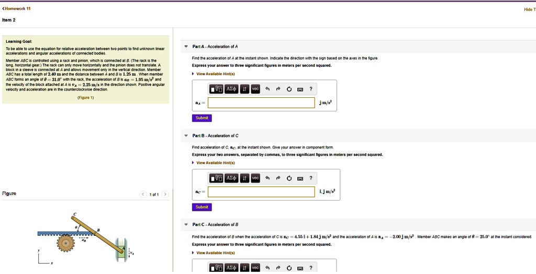Expand View Available Hint(s) in Part A
The image size is (536, 274).
(214, 74)
